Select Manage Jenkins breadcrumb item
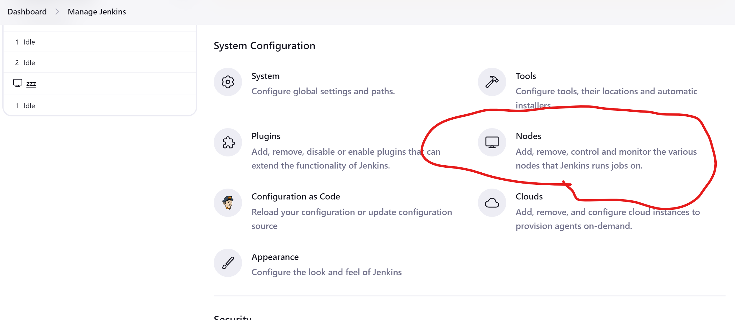The height and width of the screenshot is (320, 735). click(x=97, y=12)
